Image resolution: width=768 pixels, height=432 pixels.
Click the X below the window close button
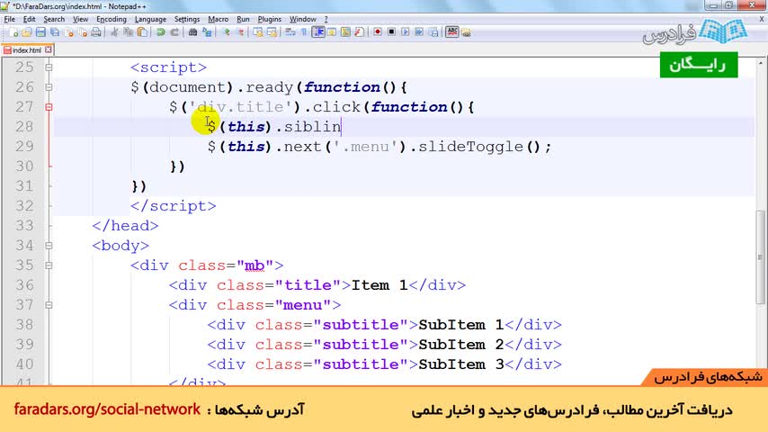click(x=762, y=19)
